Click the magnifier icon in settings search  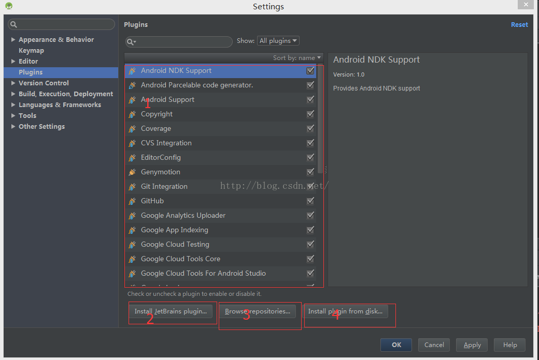click(x=14, y=24)
